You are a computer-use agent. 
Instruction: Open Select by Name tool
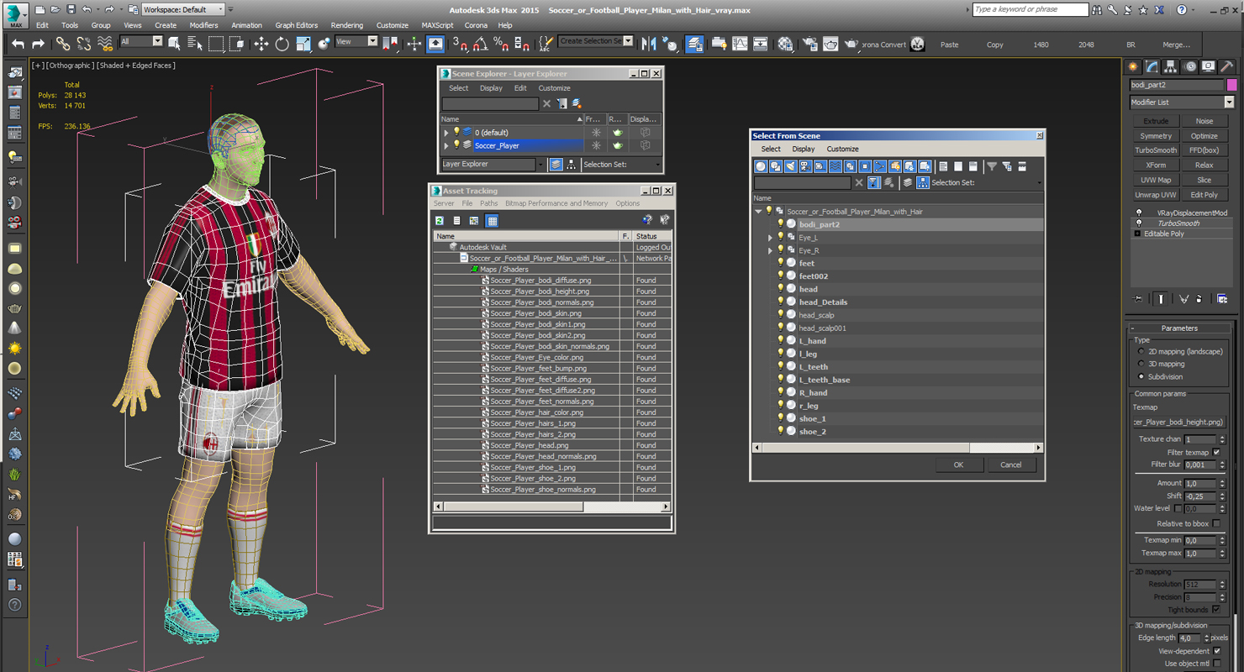coord(195,44)
